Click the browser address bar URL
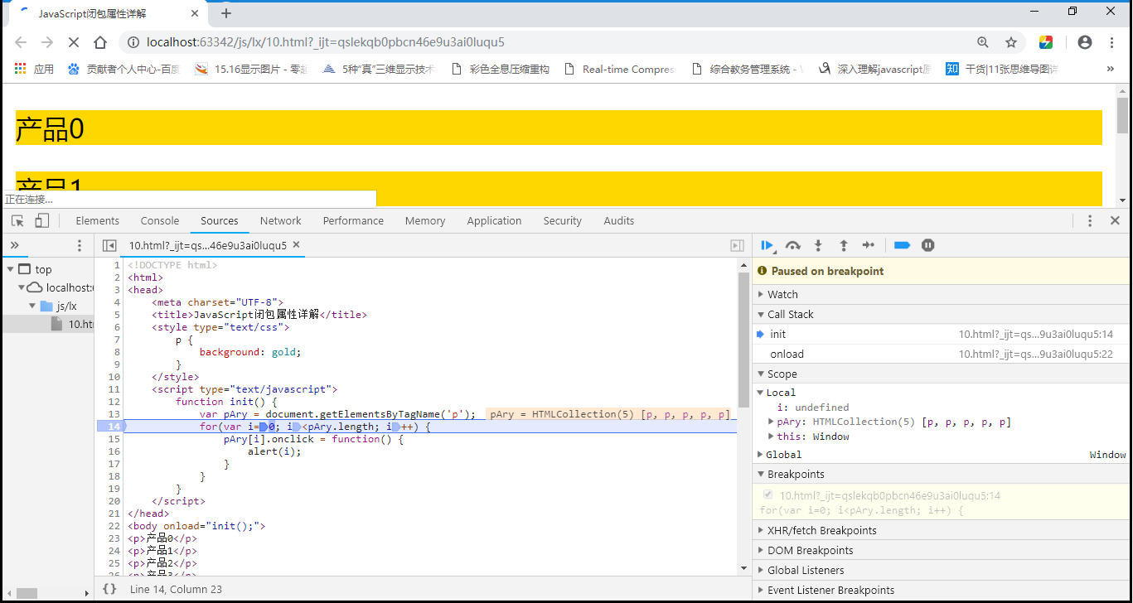The image size is (1133, 603). [326, 42]
